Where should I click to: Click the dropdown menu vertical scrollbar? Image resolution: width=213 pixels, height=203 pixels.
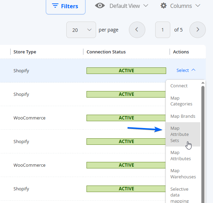203,144
